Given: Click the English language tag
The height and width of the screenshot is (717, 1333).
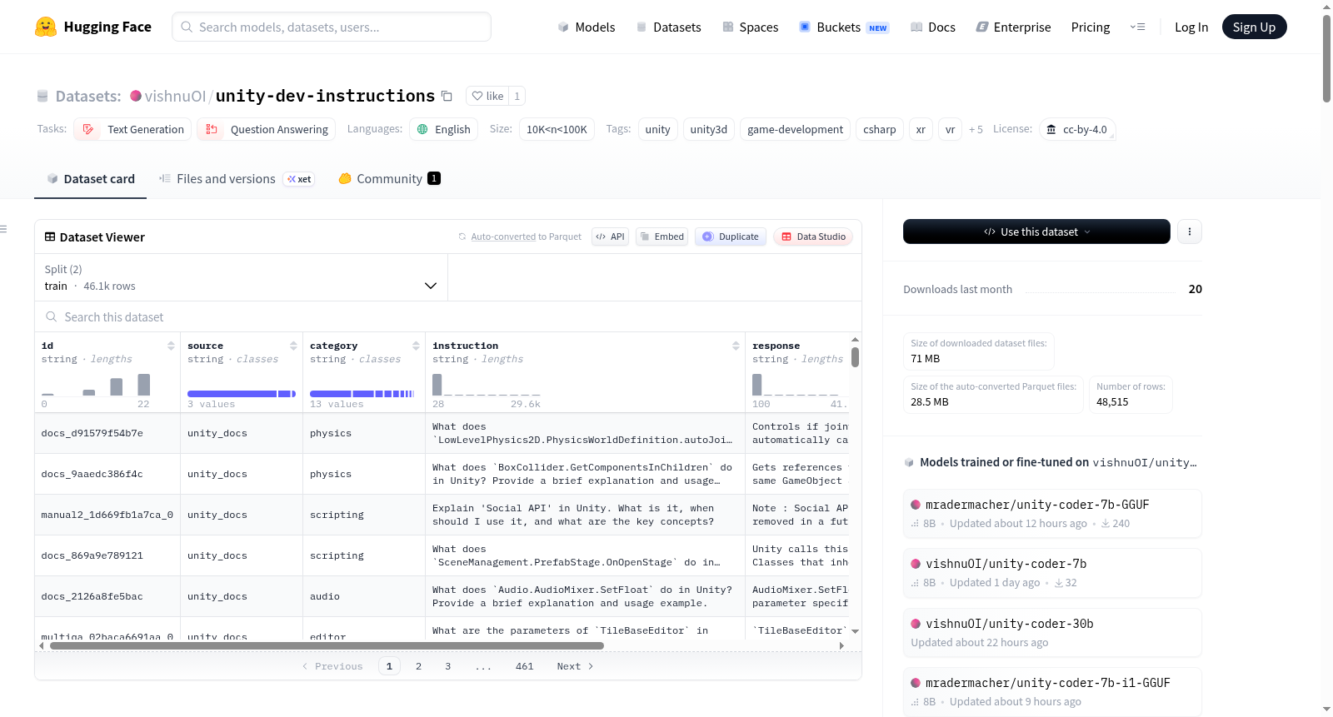Looking at the screenshot, I should click(443, 129).
